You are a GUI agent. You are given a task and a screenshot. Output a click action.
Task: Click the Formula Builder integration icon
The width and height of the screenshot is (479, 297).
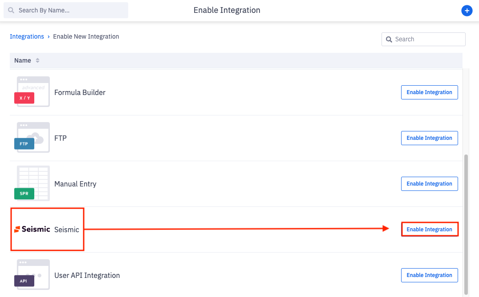point(32,92)
